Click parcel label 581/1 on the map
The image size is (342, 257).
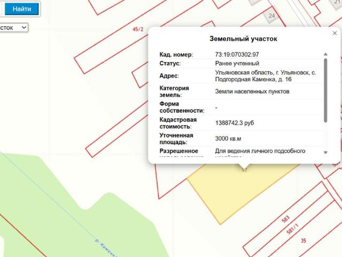292,229
